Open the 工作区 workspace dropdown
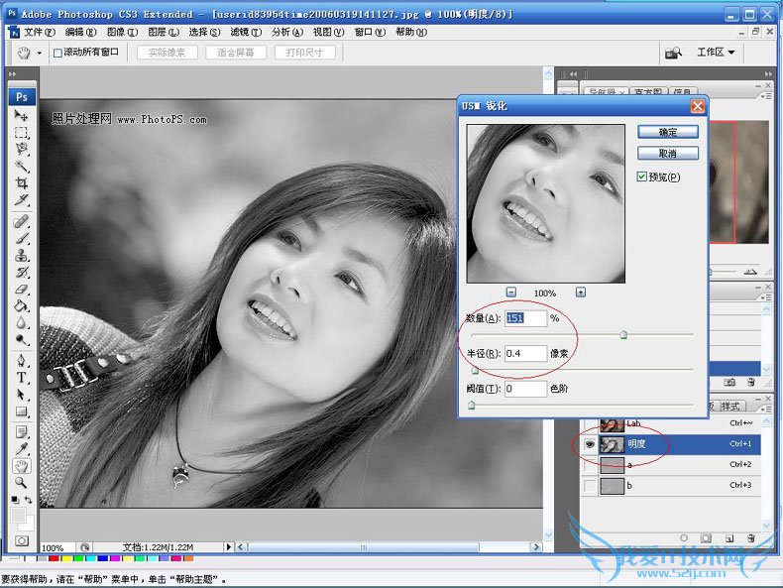783x588 pixels. pyautogui.click(x=718, y=53)
